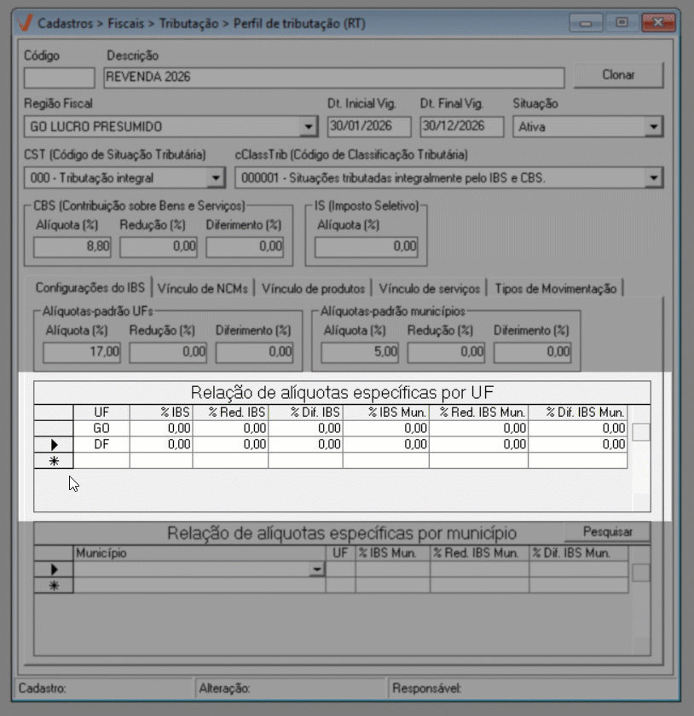
Task: Select the Vínculo de serviços tab
Action: 431,288
